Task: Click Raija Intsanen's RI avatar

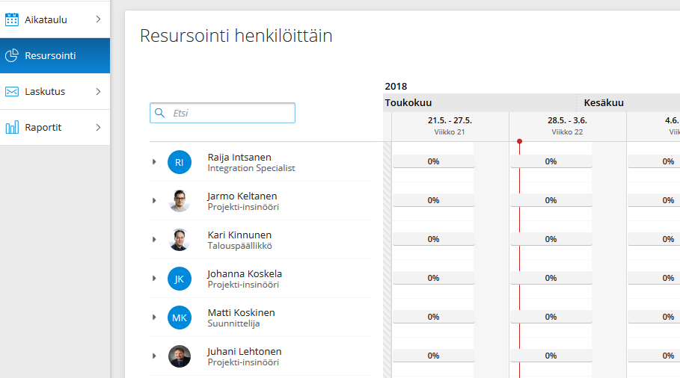Action: coord(180,162)
